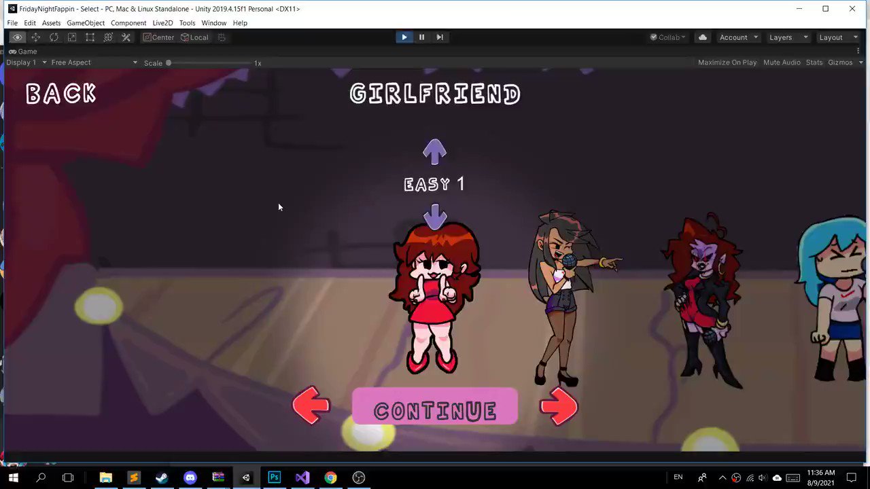Click the pink CONTINUE button
Image resolution: width=870 pixels, height=489 pixels.
click(435, 407)
